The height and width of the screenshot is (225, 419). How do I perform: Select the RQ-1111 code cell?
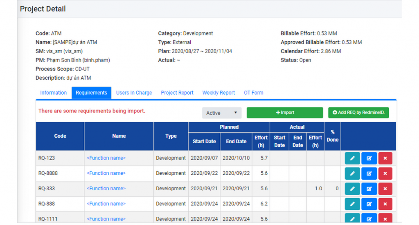click(60, 218)
